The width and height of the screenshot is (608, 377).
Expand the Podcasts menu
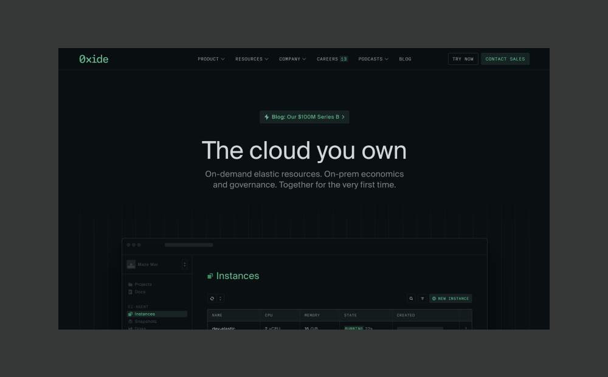tap(373, 59)
